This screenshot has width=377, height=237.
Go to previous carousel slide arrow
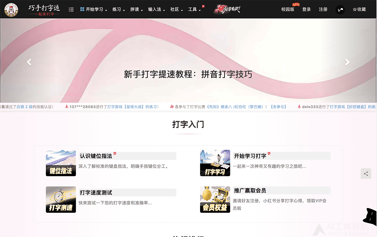coord(29,62)
